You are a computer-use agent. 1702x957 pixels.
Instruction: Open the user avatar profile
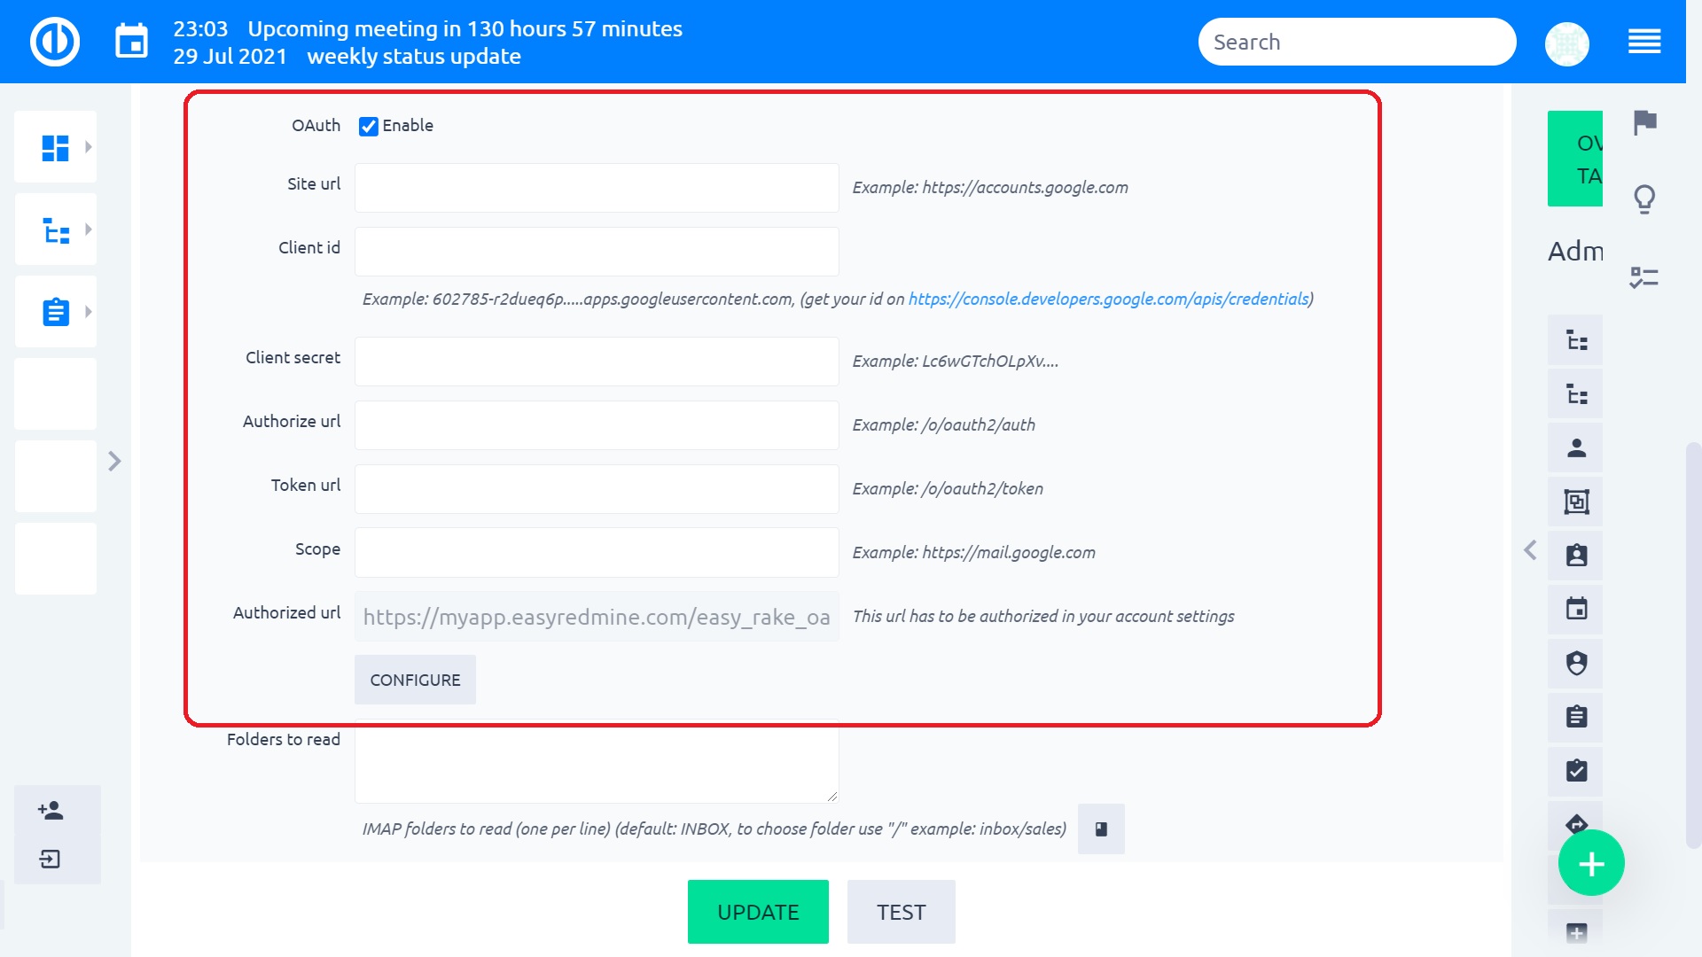pyautogui.click(x=1566, y=43)
